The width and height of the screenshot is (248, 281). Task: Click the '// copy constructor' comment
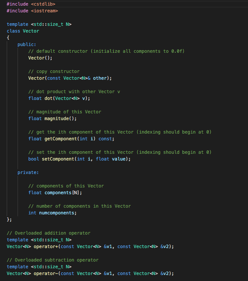pos(54,71)
